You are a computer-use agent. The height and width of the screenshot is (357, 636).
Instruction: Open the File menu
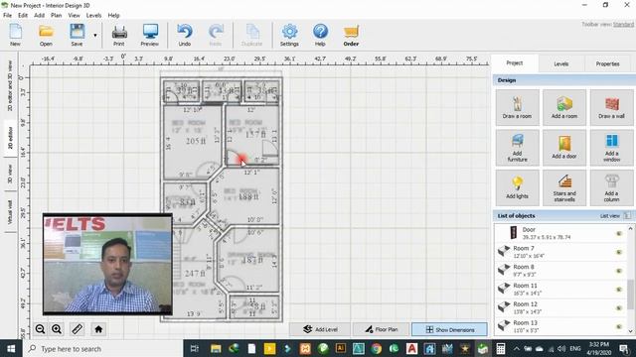tap(7, 15)
